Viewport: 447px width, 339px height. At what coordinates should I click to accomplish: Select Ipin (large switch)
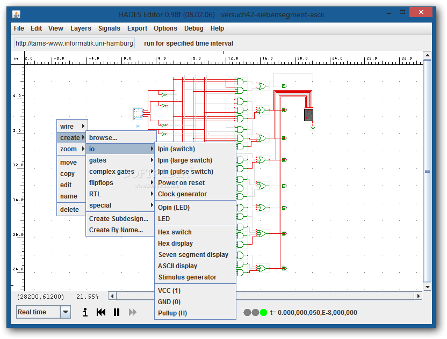coord(195,160)
